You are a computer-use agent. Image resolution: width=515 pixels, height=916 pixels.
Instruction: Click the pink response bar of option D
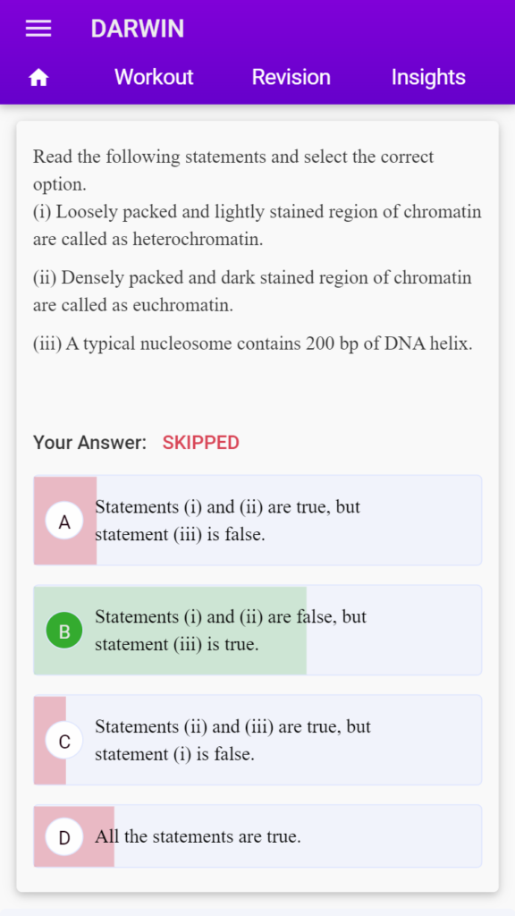[x=74, y=836]
